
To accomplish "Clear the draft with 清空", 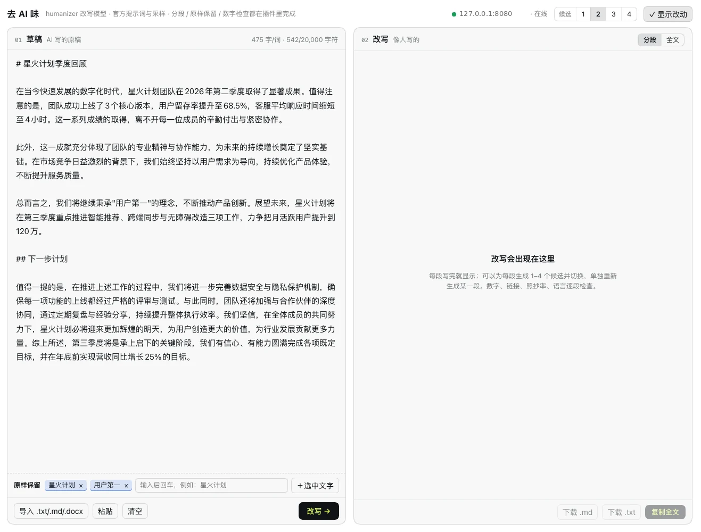I will (x=135, y=511).
